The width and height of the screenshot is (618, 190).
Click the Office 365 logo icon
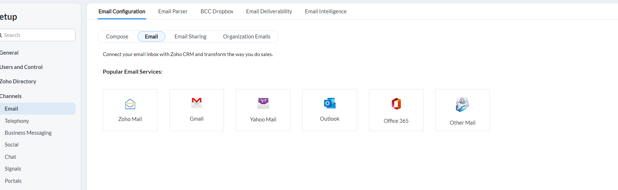396,104
